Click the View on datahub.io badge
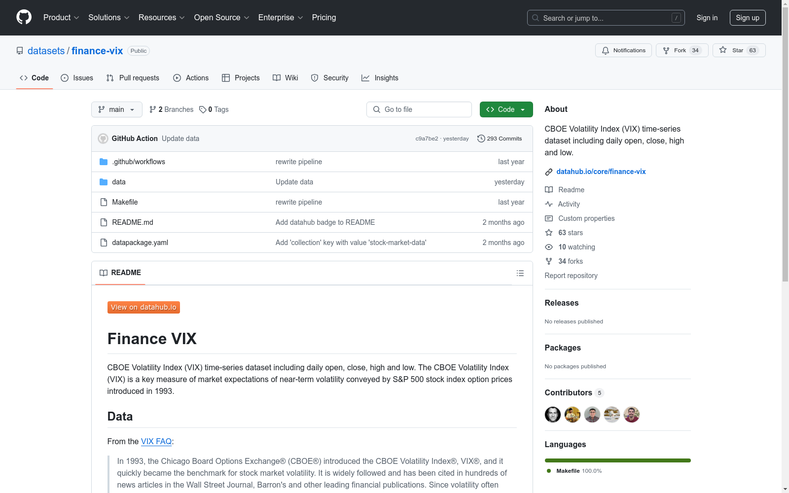This screenshot has width=789, height=493. pyautogui.click(x=143, y=307)
